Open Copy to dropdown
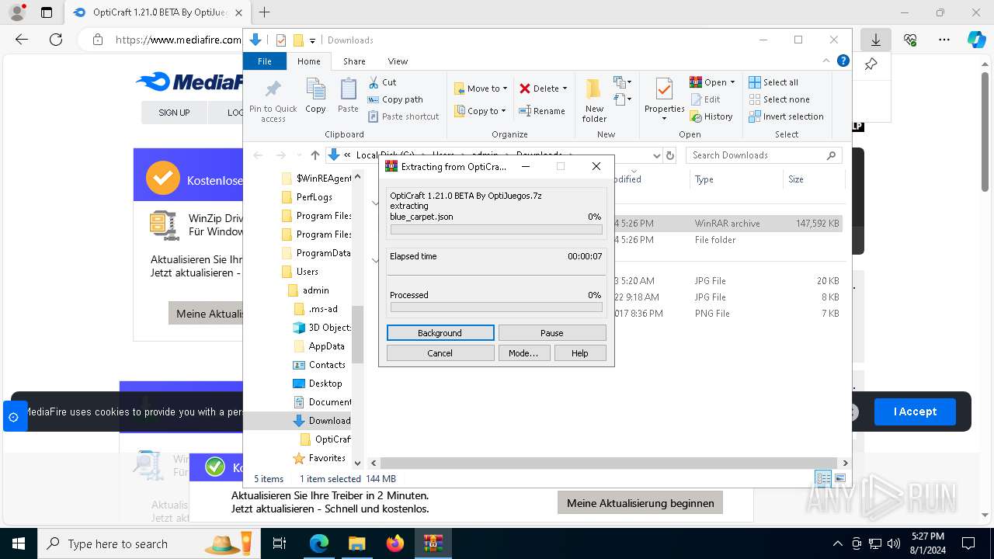This screenshot has height=559, width=994. pos(480,111)
